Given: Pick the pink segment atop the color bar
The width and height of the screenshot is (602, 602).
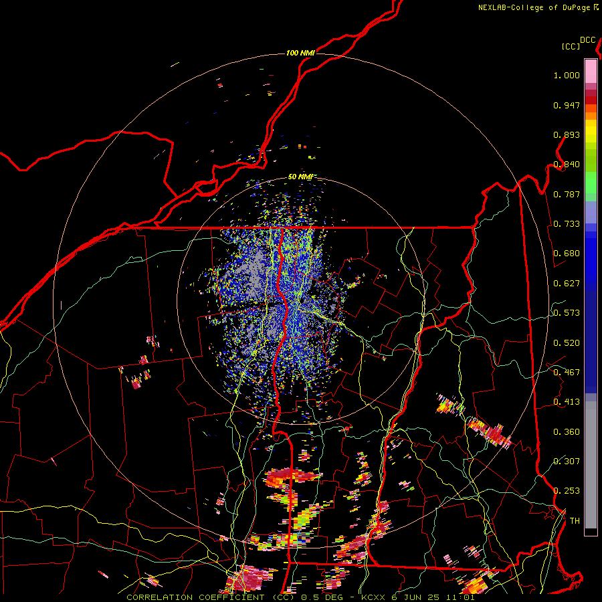Looking at the screenshot, I should pos(591,71).
